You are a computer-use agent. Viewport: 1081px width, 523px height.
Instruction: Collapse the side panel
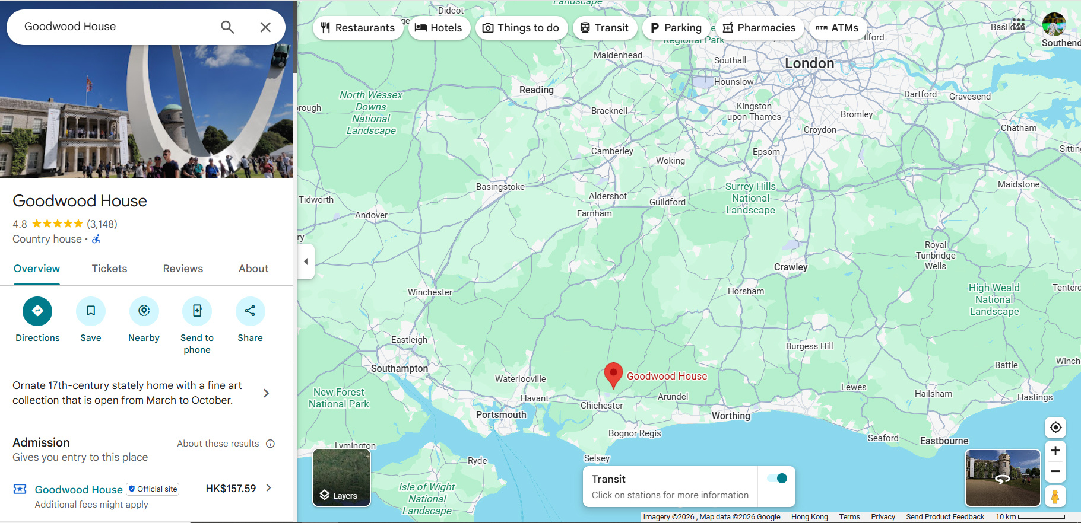click(306, 261)
